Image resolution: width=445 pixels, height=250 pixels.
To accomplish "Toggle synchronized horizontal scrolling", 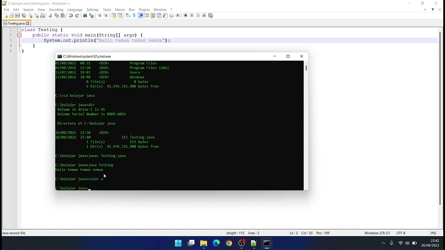I will [x=120, y=15].
